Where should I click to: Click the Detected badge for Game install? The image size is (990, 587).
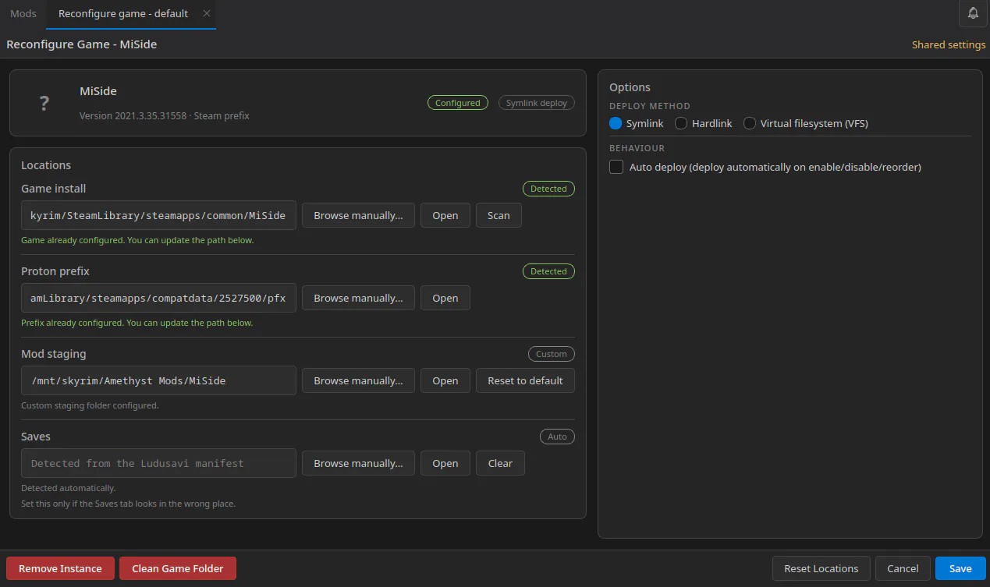point(548,189)
